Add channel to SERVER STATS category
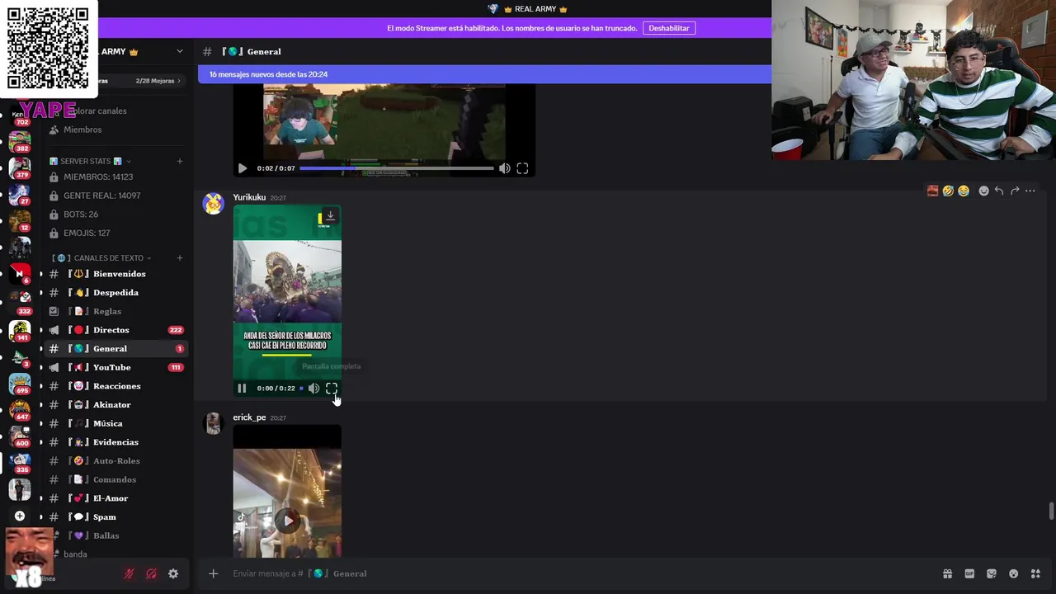 [x=180, y=161]
